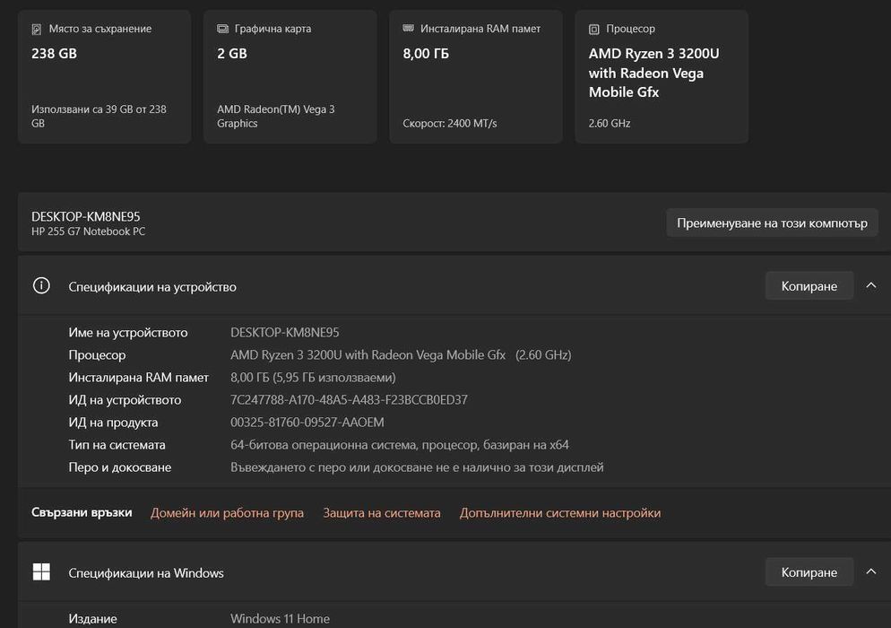Image resolution: width=891 pixels, height=628 pixels.
Task: Open the graphics card 2 GB card
Action: coord(290,76)
